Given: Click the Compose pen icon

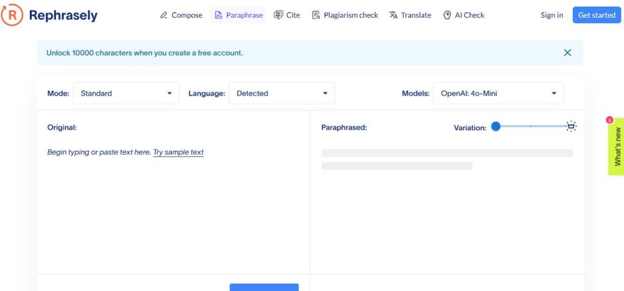Looking at the screenshot, I should click(x=163, y=15).
